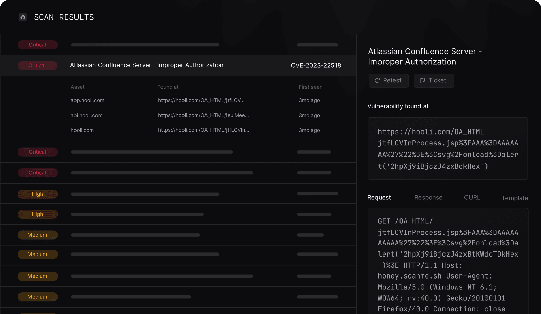Click the Retest button
The width and height of the screenshot is (541, 314).
389,81
